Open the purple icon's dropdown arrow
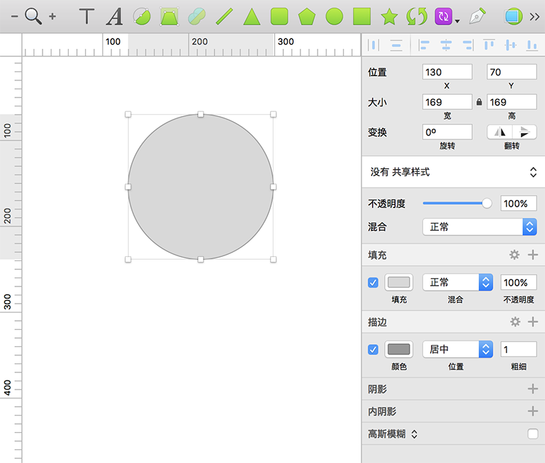The image size is (545, 463). (x=458, y=21)
